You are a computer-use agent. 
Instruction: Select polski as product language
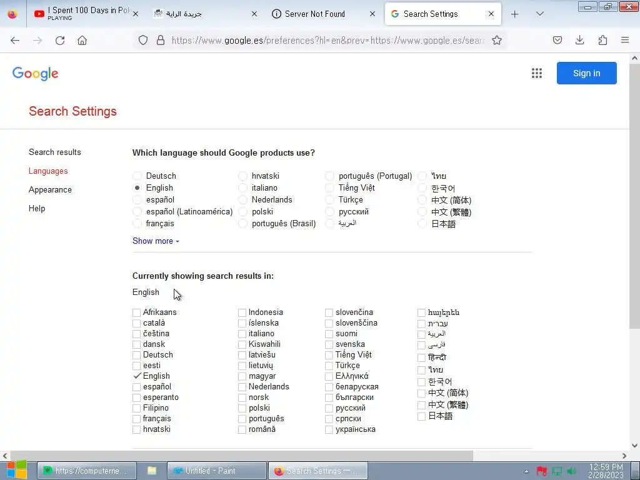click(243, 211)
